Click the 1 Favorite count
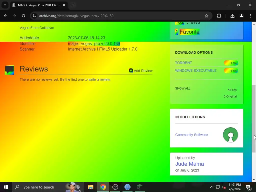256x192 pixels. [x=187, y=32]
